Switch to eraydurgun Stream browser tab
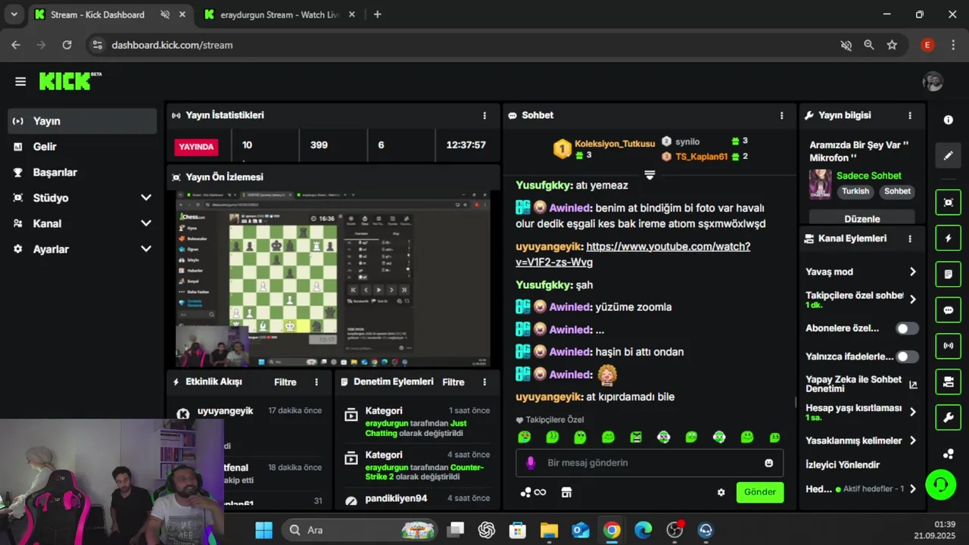The height and width of the screenshot is (545, 969). pyautogui.click(x=279, y=14)
